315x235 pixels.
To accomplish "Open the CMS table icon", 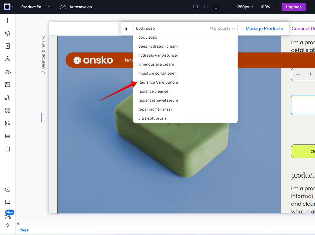I will tap(8, 136).
